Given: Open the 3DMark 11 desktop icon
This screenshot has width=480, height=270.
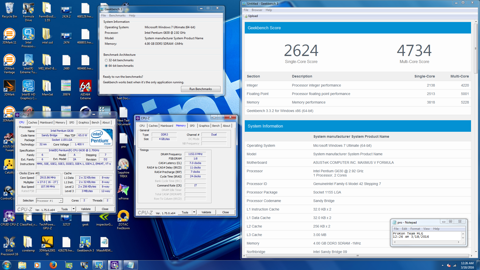Looking at the screenshot, I should tap(9, 36).
